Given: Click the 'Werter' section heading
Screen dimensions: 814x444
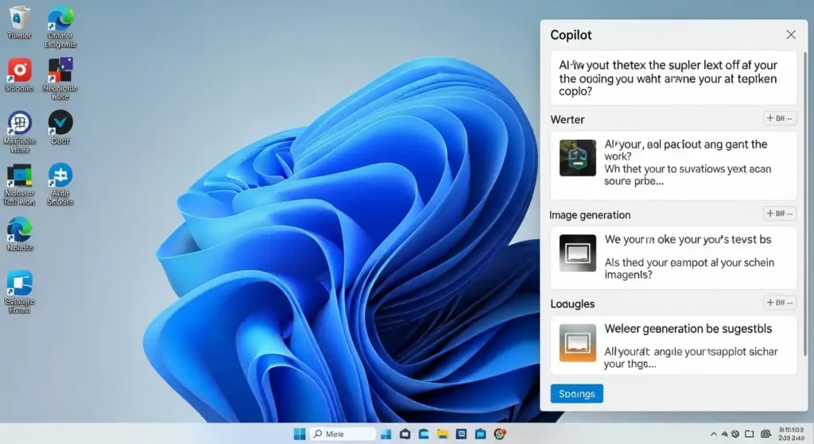Looking at the screenshot, I should [x=568, y=119].
